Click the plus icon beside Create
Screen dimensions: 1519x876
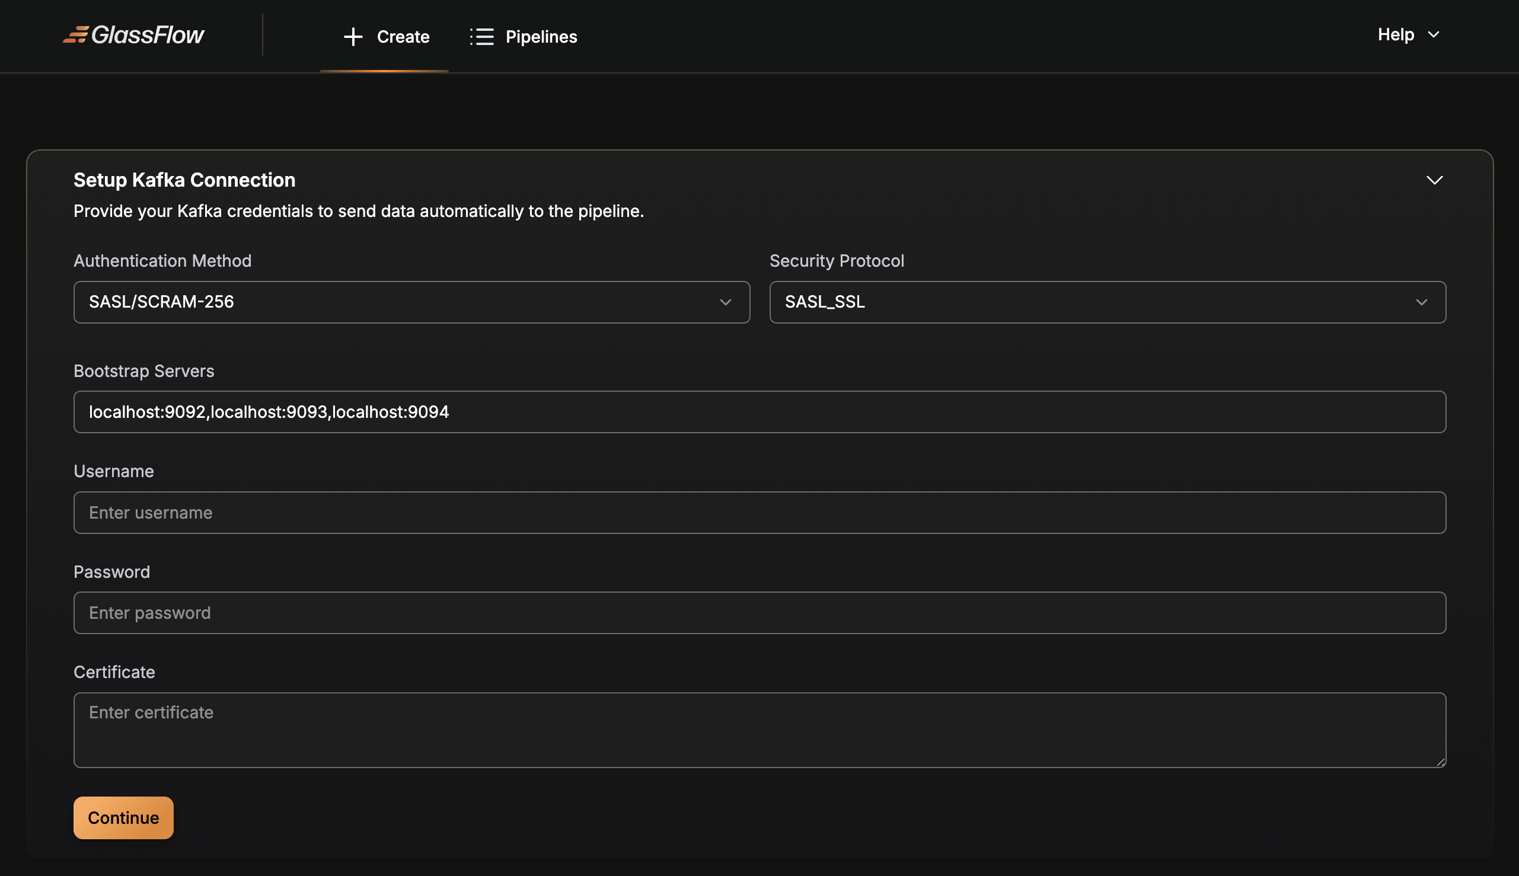[x=353, y=37]
